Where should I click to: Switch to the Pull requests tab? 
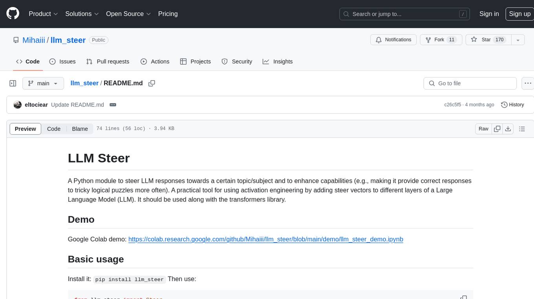[108, 61]
